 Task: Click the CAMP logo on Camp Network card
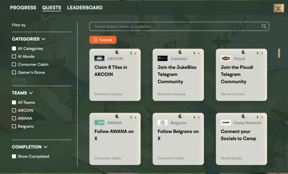[226, 123]
